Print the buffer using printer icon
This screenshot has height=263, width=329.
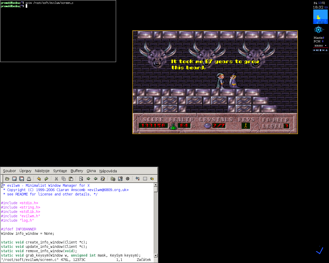(29, 179)
